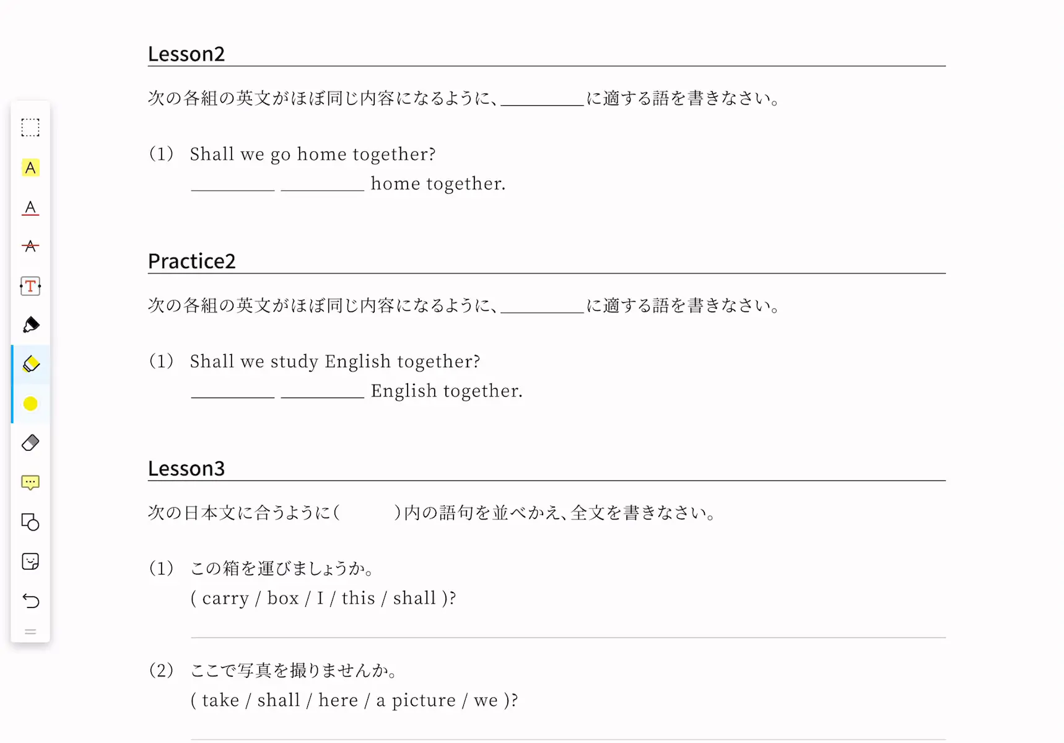Select the eraser tool
The height and width of the screenshot is (743, 1064).
tap(30, 443)
